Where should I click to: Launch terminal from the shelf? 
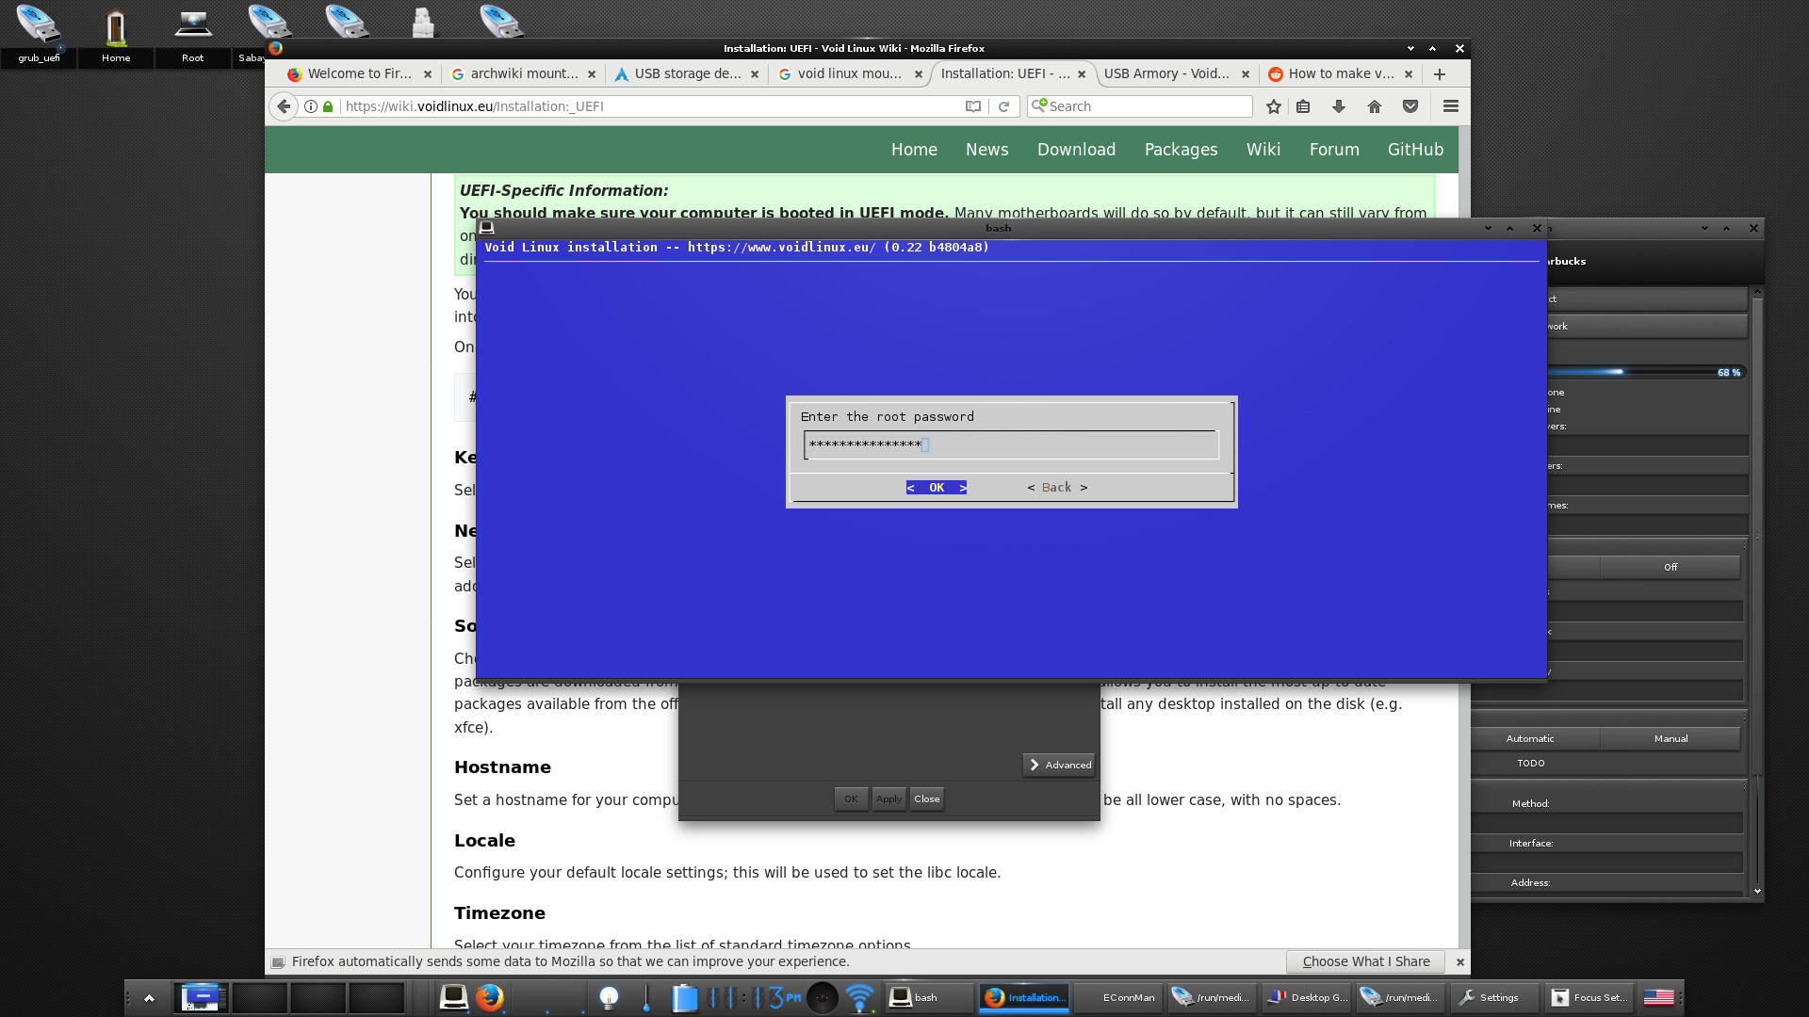454,997
